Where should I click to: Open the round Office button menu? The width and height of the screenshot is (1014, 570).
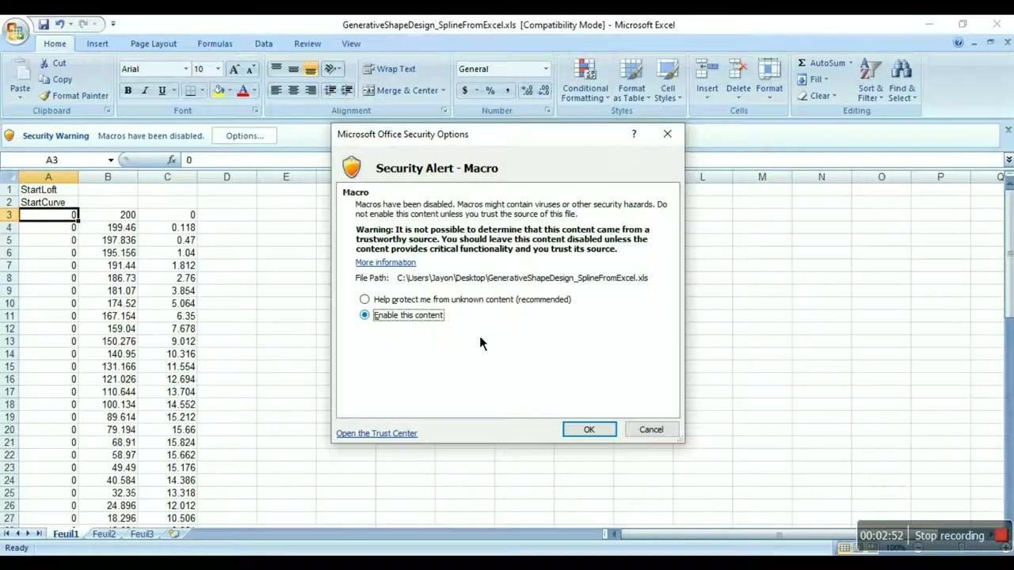pos(16,32)
